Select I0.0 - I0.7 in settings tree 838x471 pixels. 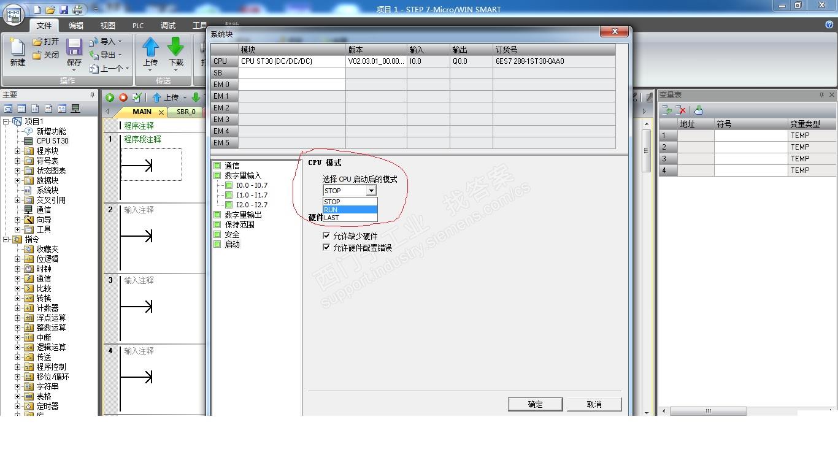point(252,185)
